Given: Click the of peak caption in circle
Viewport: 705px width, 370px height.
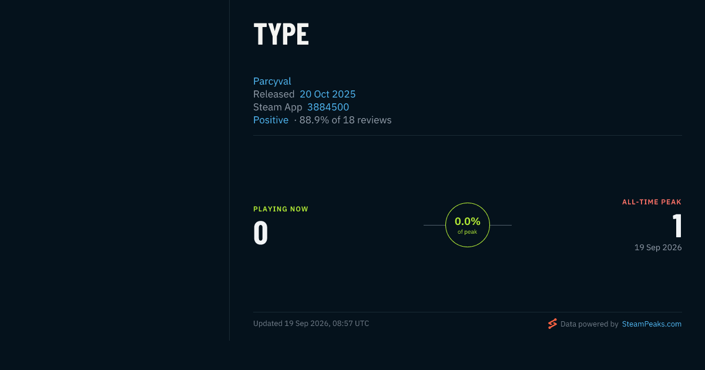Looking at the screenshot, I should click(x=468, y=232).
